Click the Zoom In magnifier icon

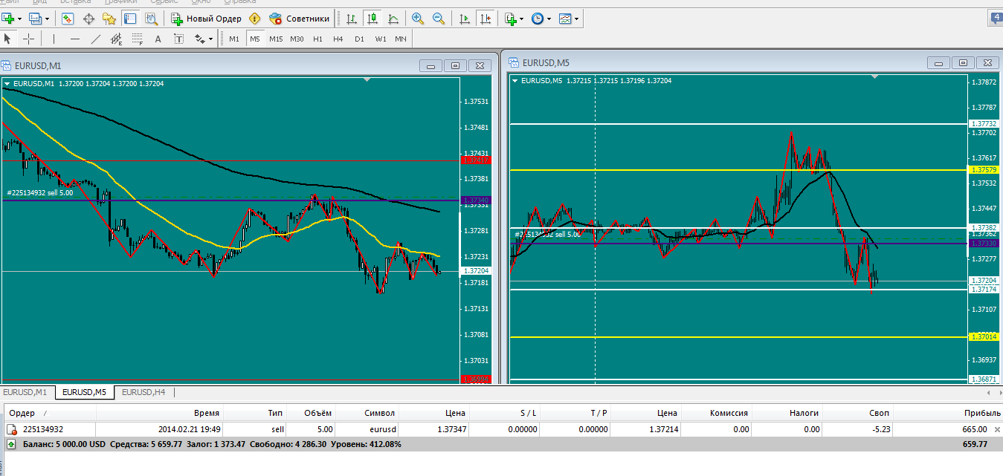pyautogui.click(x=418, y=19)
